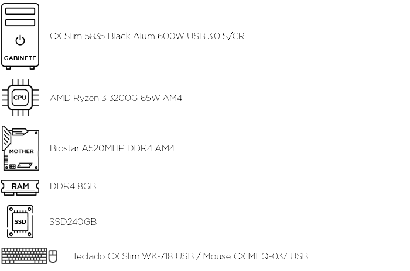Click the Mother motherboard icon
410x271 pixels.
[20, 148]
